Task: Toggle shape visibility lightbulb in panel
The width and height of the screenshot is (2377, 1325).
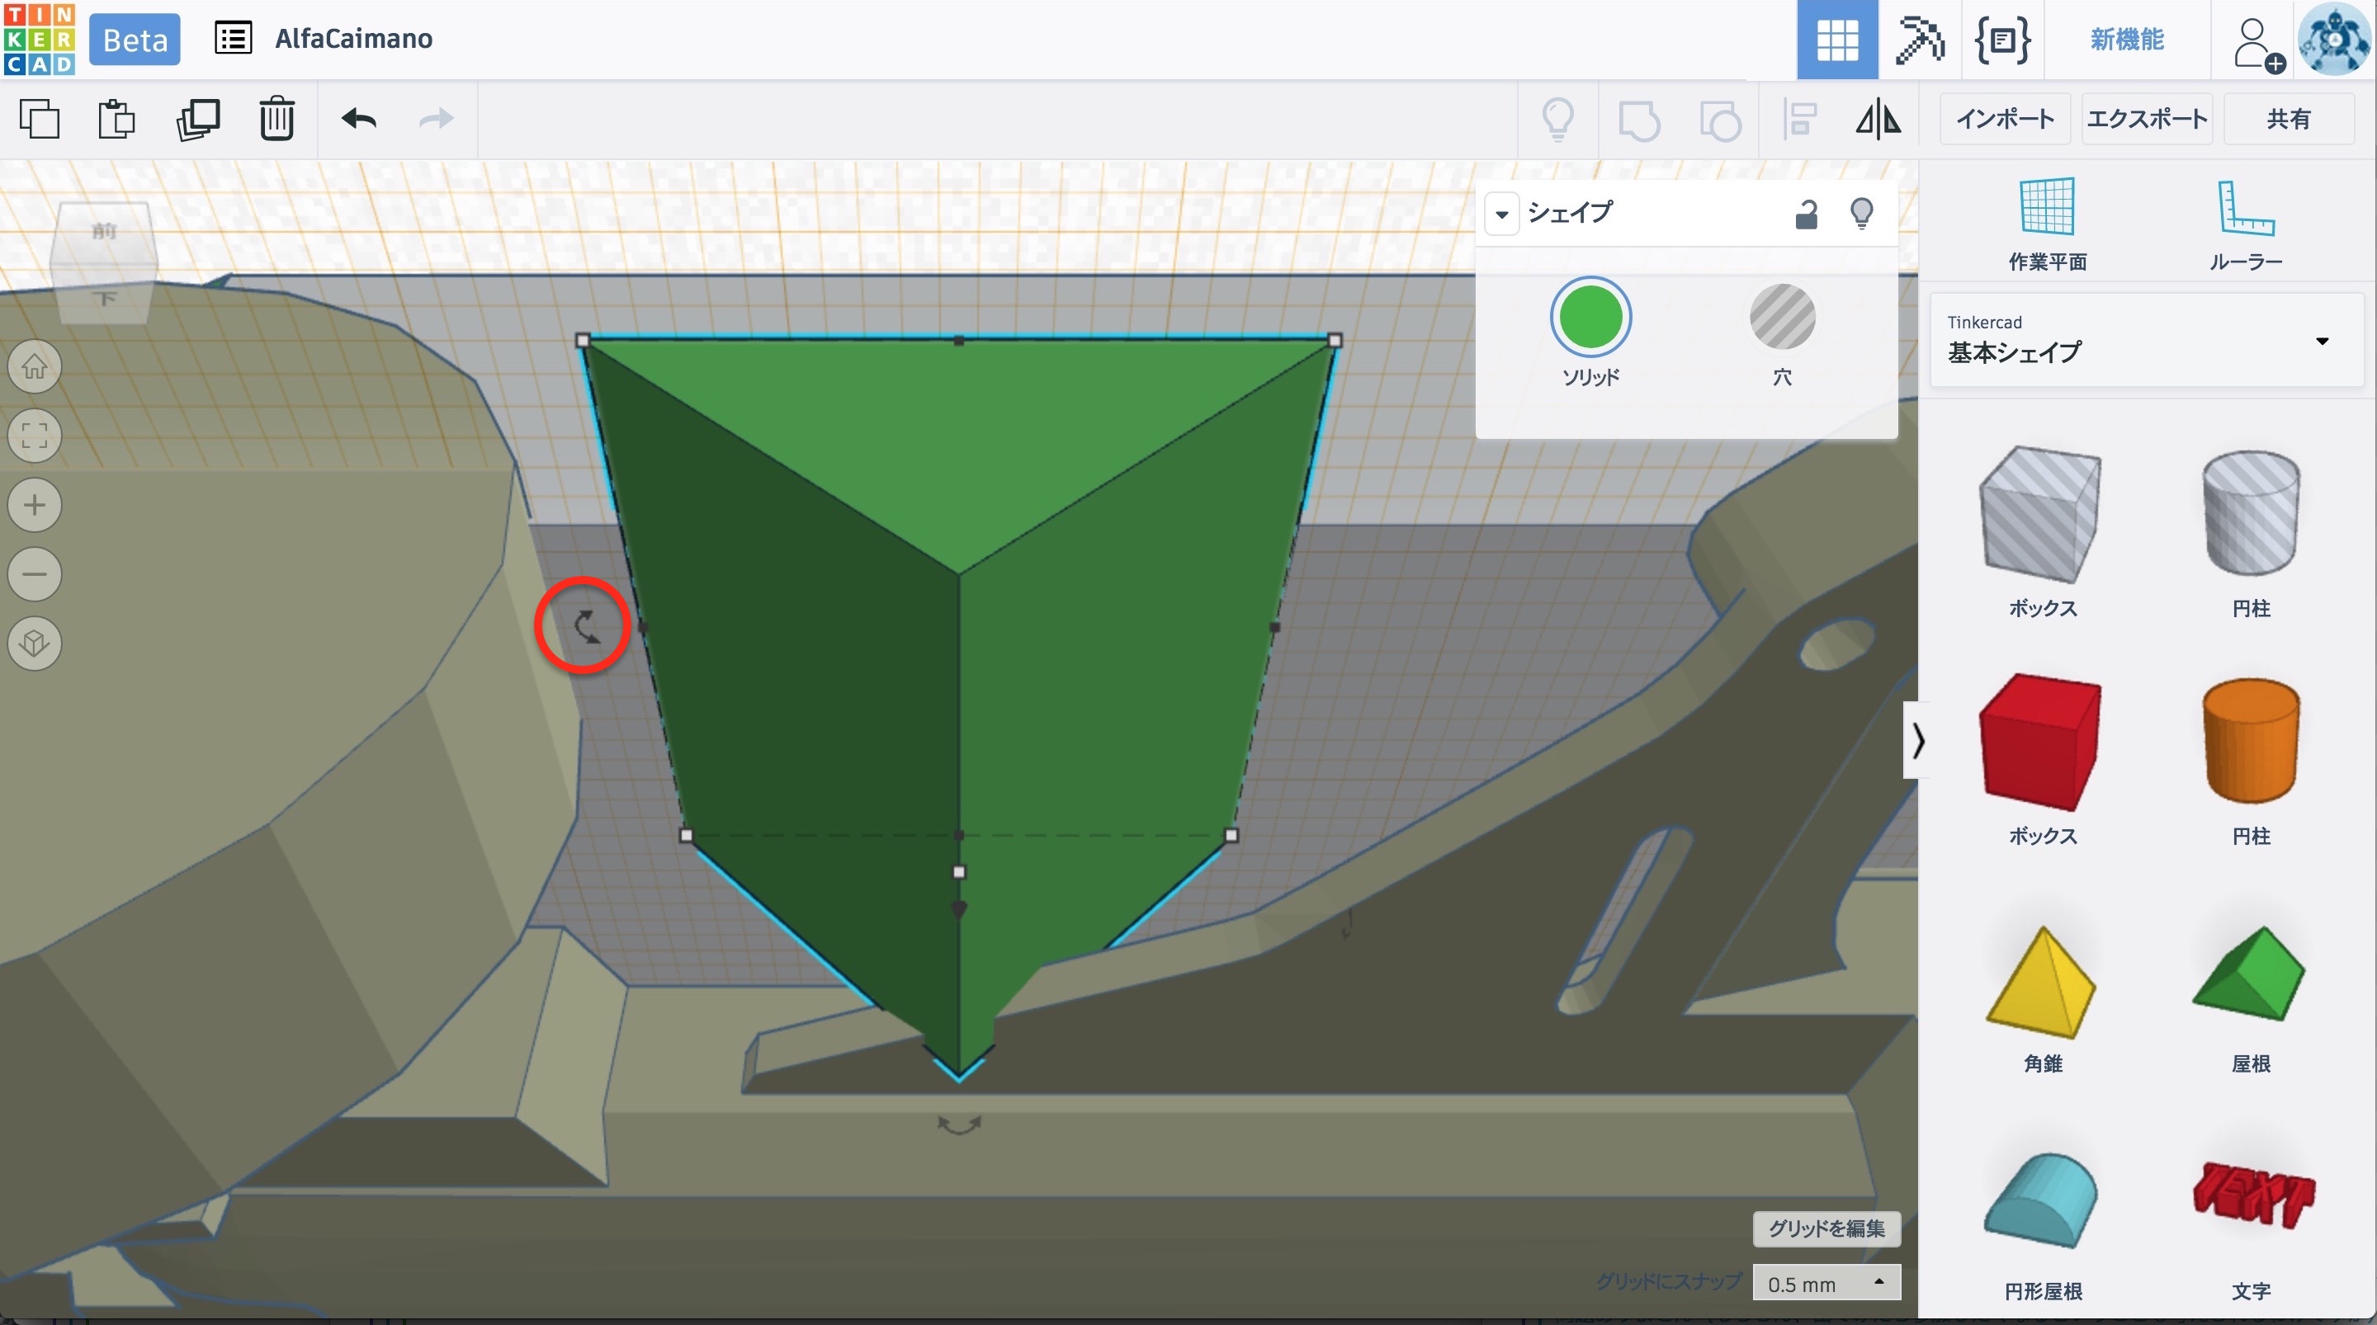Action: pos(1862,214)
